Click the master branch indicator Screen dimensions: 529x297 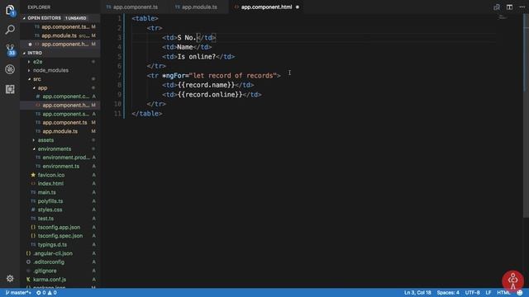pos(18,293)
